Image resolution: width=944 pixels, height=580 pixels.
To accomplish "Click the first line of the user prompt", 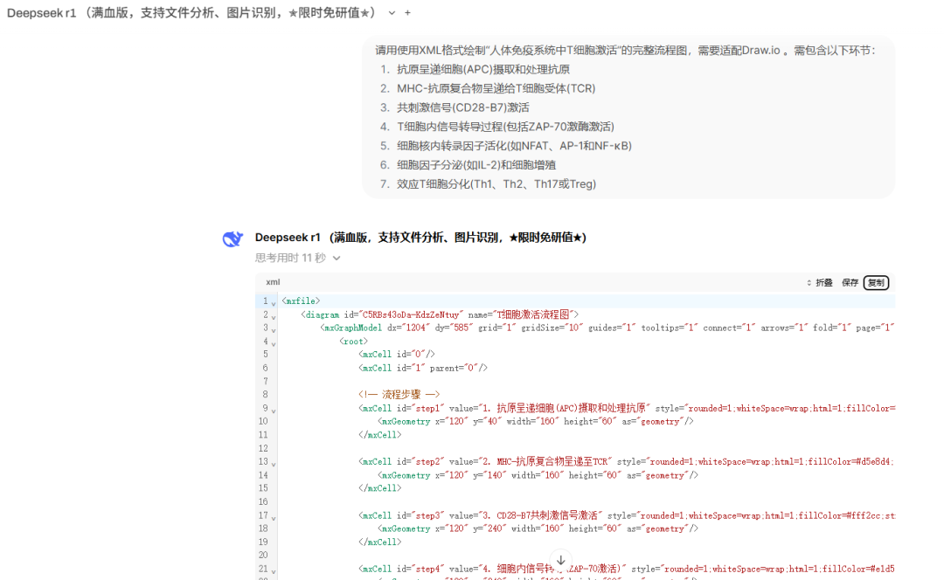I will coord(625,51).
